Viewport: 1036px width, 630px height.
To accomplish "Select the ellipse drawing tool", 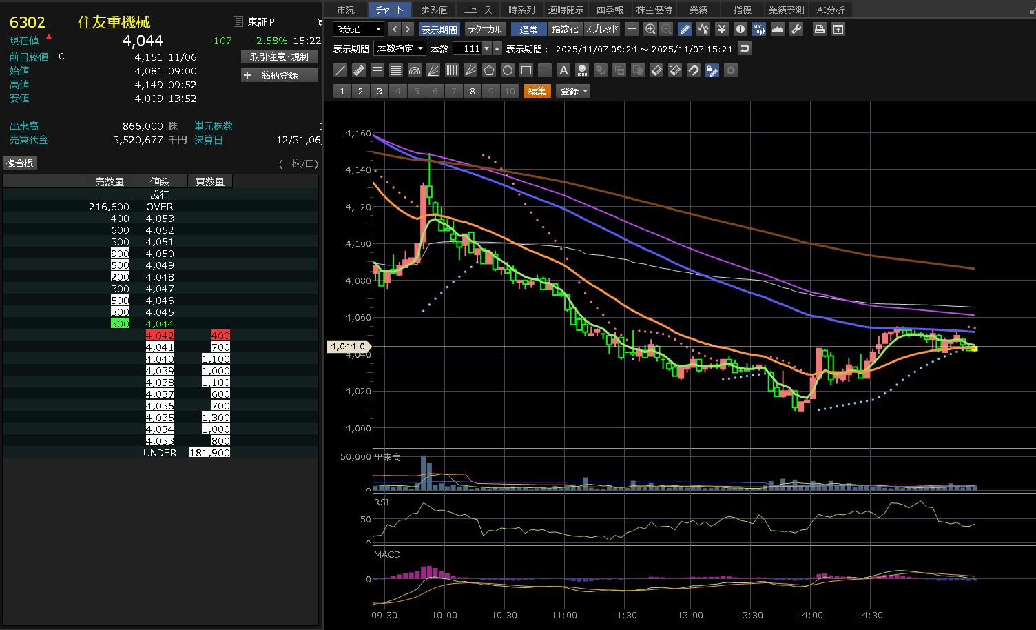I will [508, 70].
